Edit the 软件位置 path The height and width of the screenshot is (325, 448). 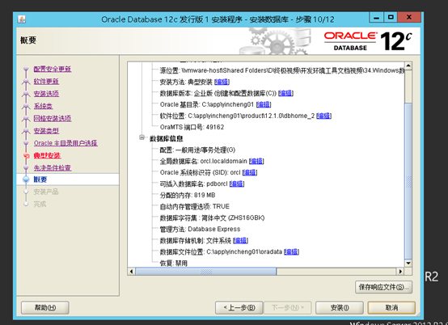tap(323, 116)
